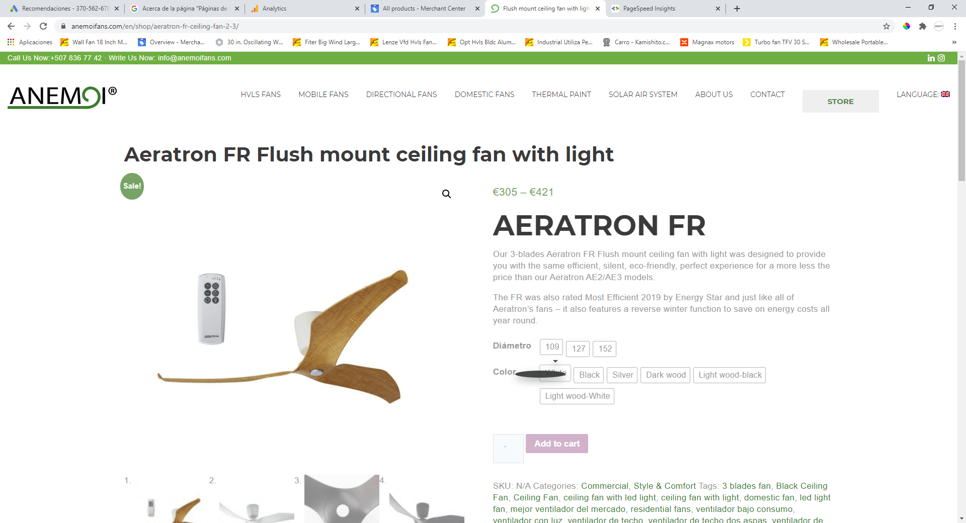This screenshot has width=966, height=523.
Task: Click the magnifier zoom icon on product image
Action: (x=446, y=194)
